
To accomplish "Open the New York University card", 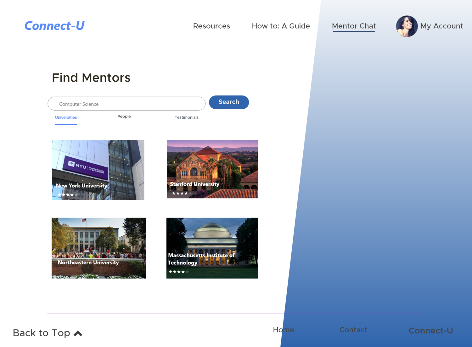I will 98,170.
